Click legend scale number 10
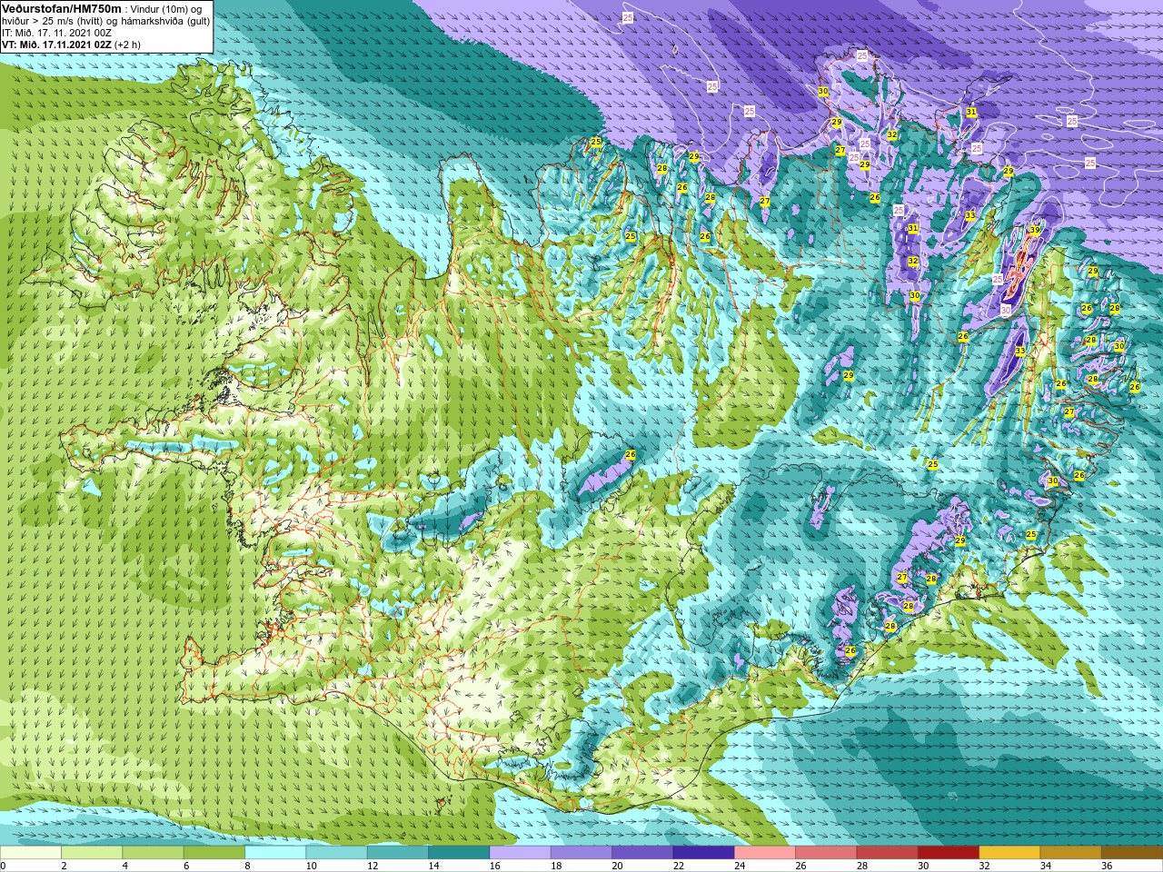Image resolution: width=1163 pixels, height=872 pixels. (x=311, y=866)
